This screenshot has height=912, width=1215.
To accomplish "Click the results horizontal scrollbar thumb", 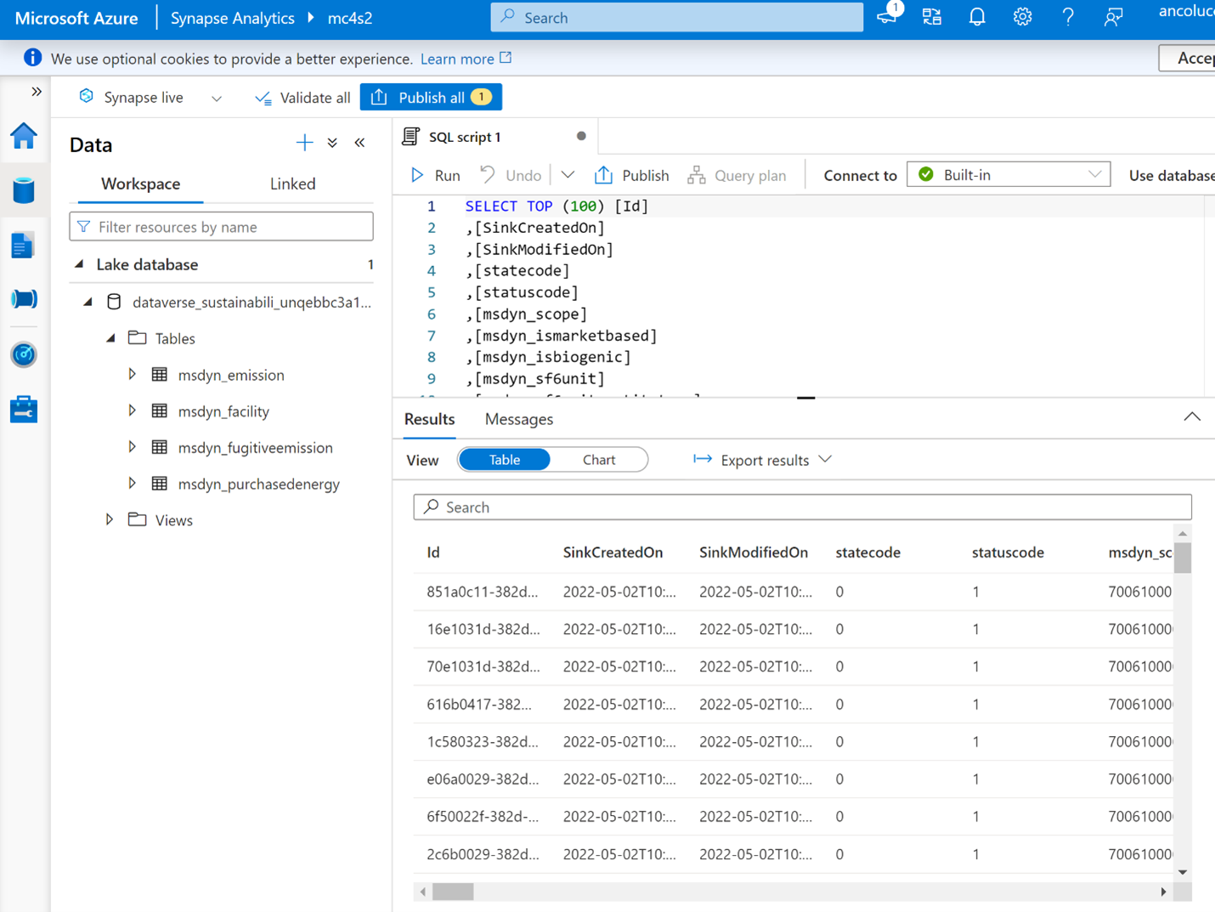I will point(453,892).
